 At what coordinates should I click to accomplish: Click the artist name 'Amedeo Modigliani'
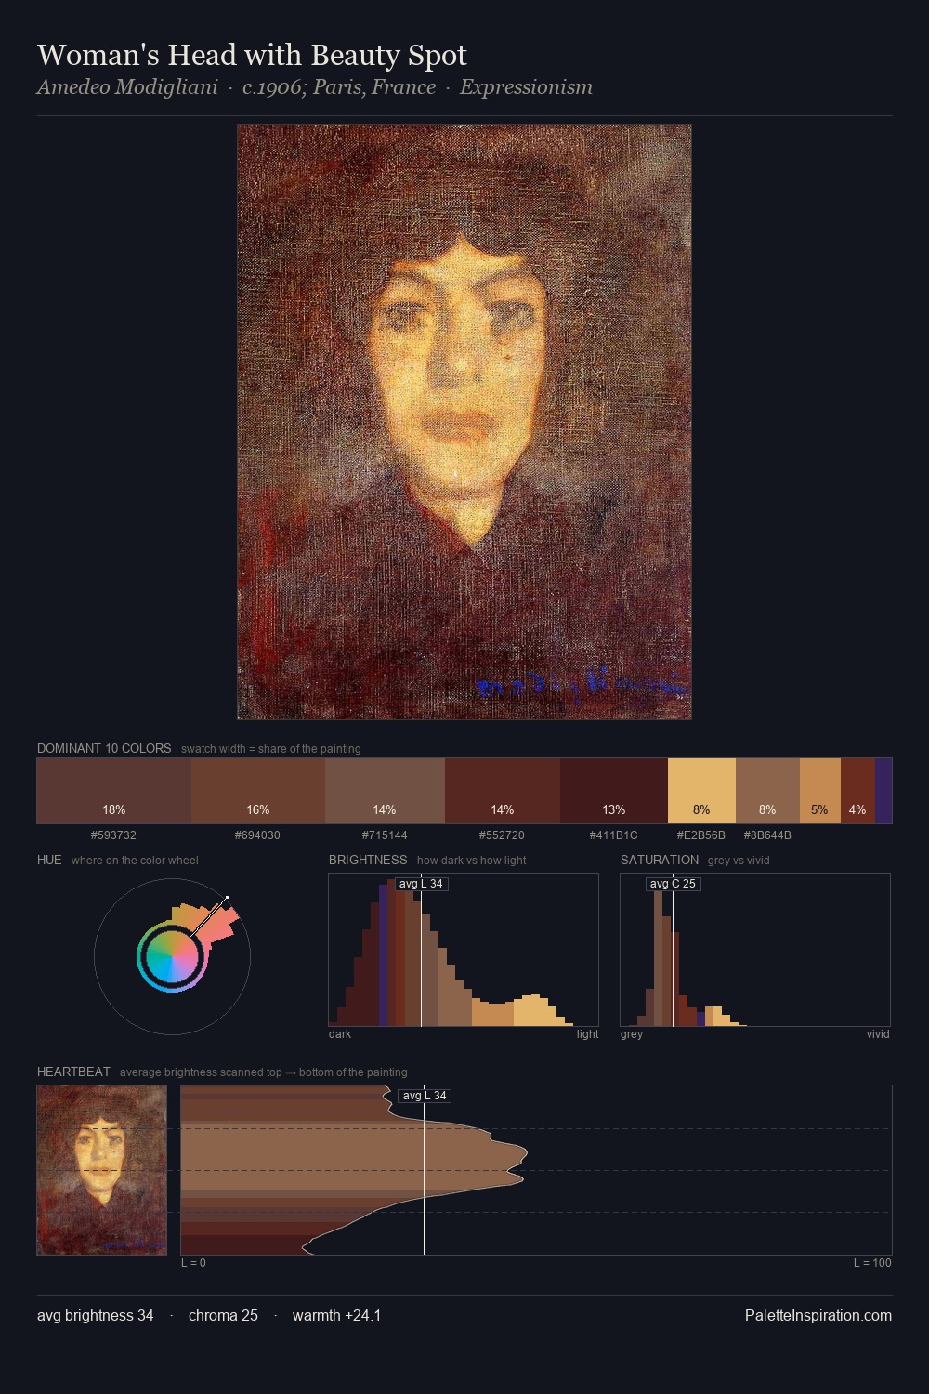127,87
